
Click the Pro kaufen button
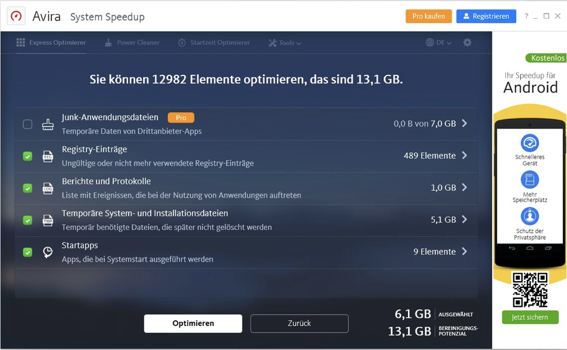pyautogui.click(x=428, y=16)
